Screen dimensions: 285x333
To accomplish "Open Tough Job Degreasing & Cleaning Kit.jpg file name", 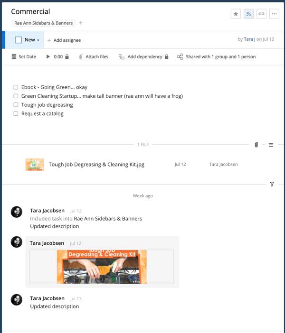I will [x=96, y=165].
